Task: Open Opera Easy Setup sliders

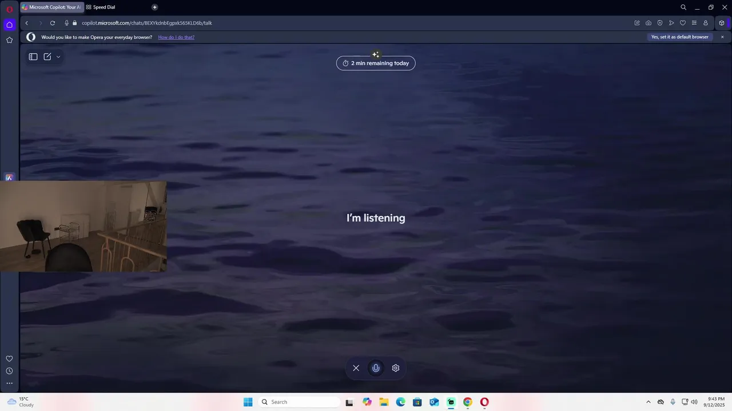Action: tap(694, 23)
